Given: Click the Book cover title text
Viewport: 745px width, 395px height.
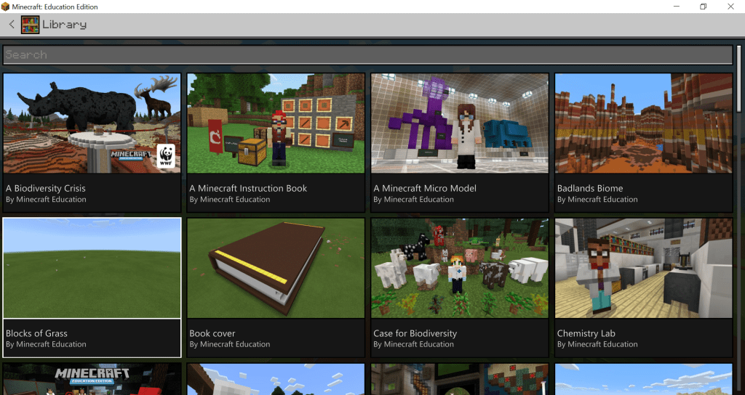Looking at the screenshot, I should click(x=212, y=333).
